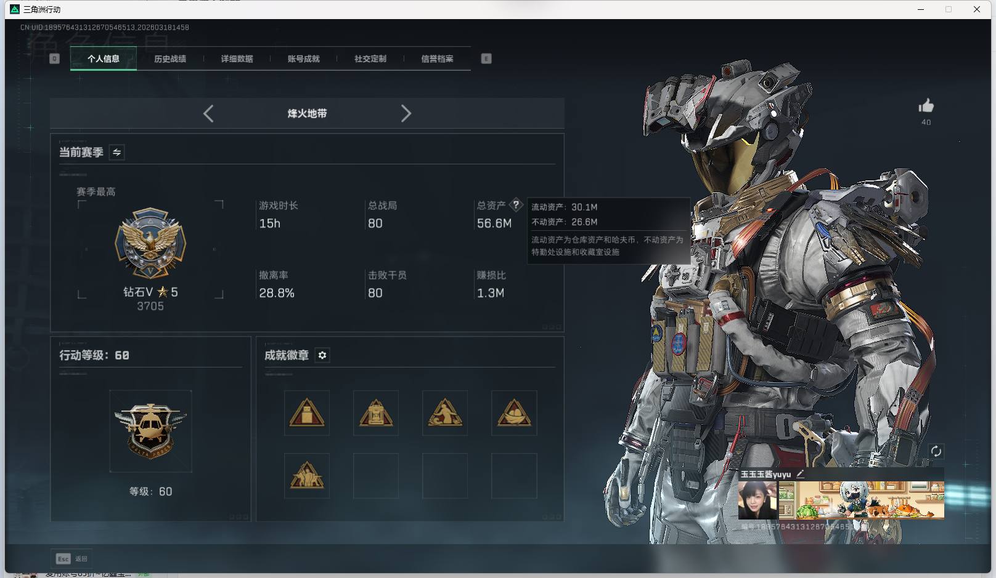The image size is (996, 578).
Task: Click the pencil icon beside 玉玉玉酱yuyu
Action: click(x=800, y=474)
